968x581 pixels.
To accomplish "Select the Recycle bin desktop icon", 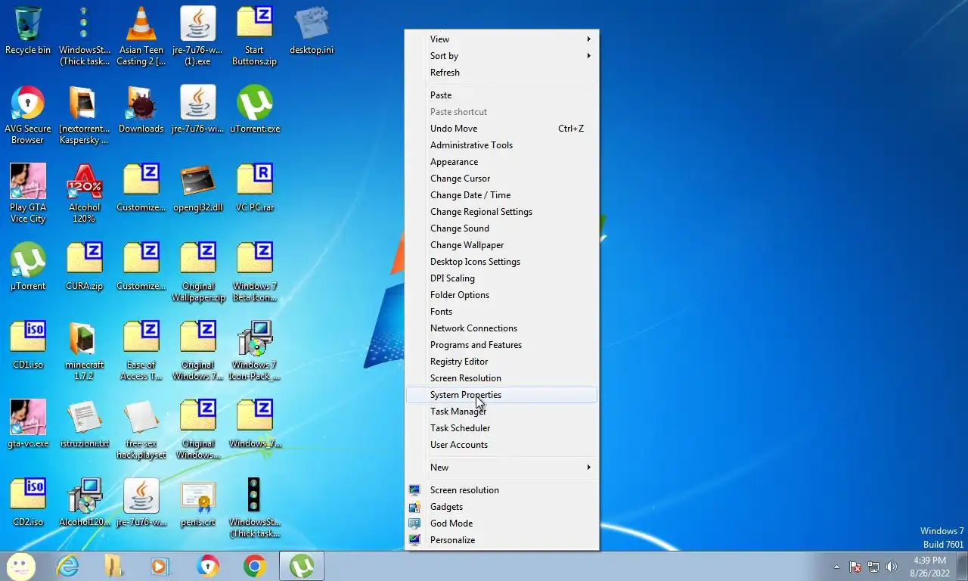I will tap(28, 31).
